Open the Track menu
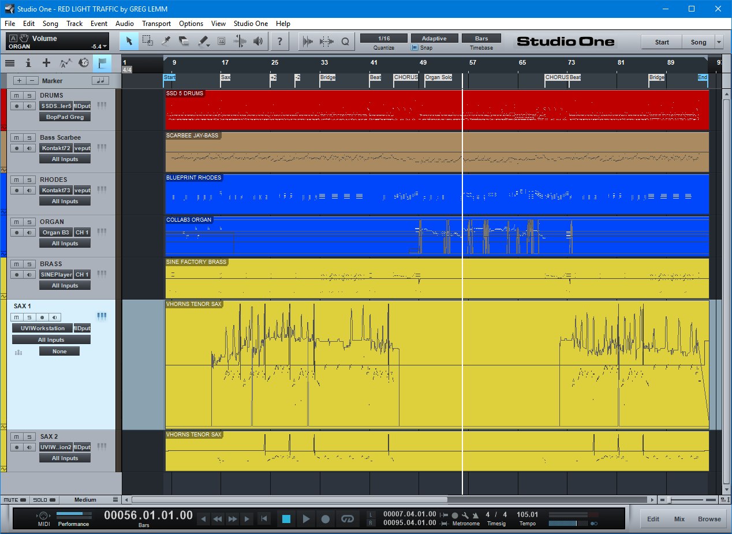 click(x=74, y=24)
